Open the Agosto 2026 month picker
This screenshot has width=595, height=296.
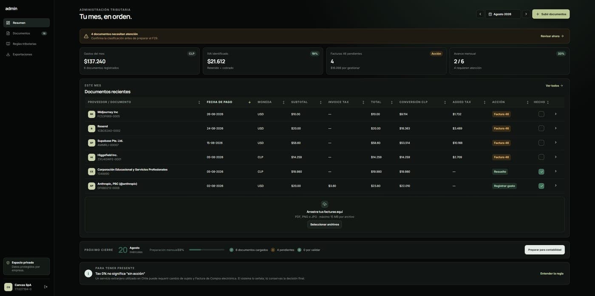[x=503, y=14]
